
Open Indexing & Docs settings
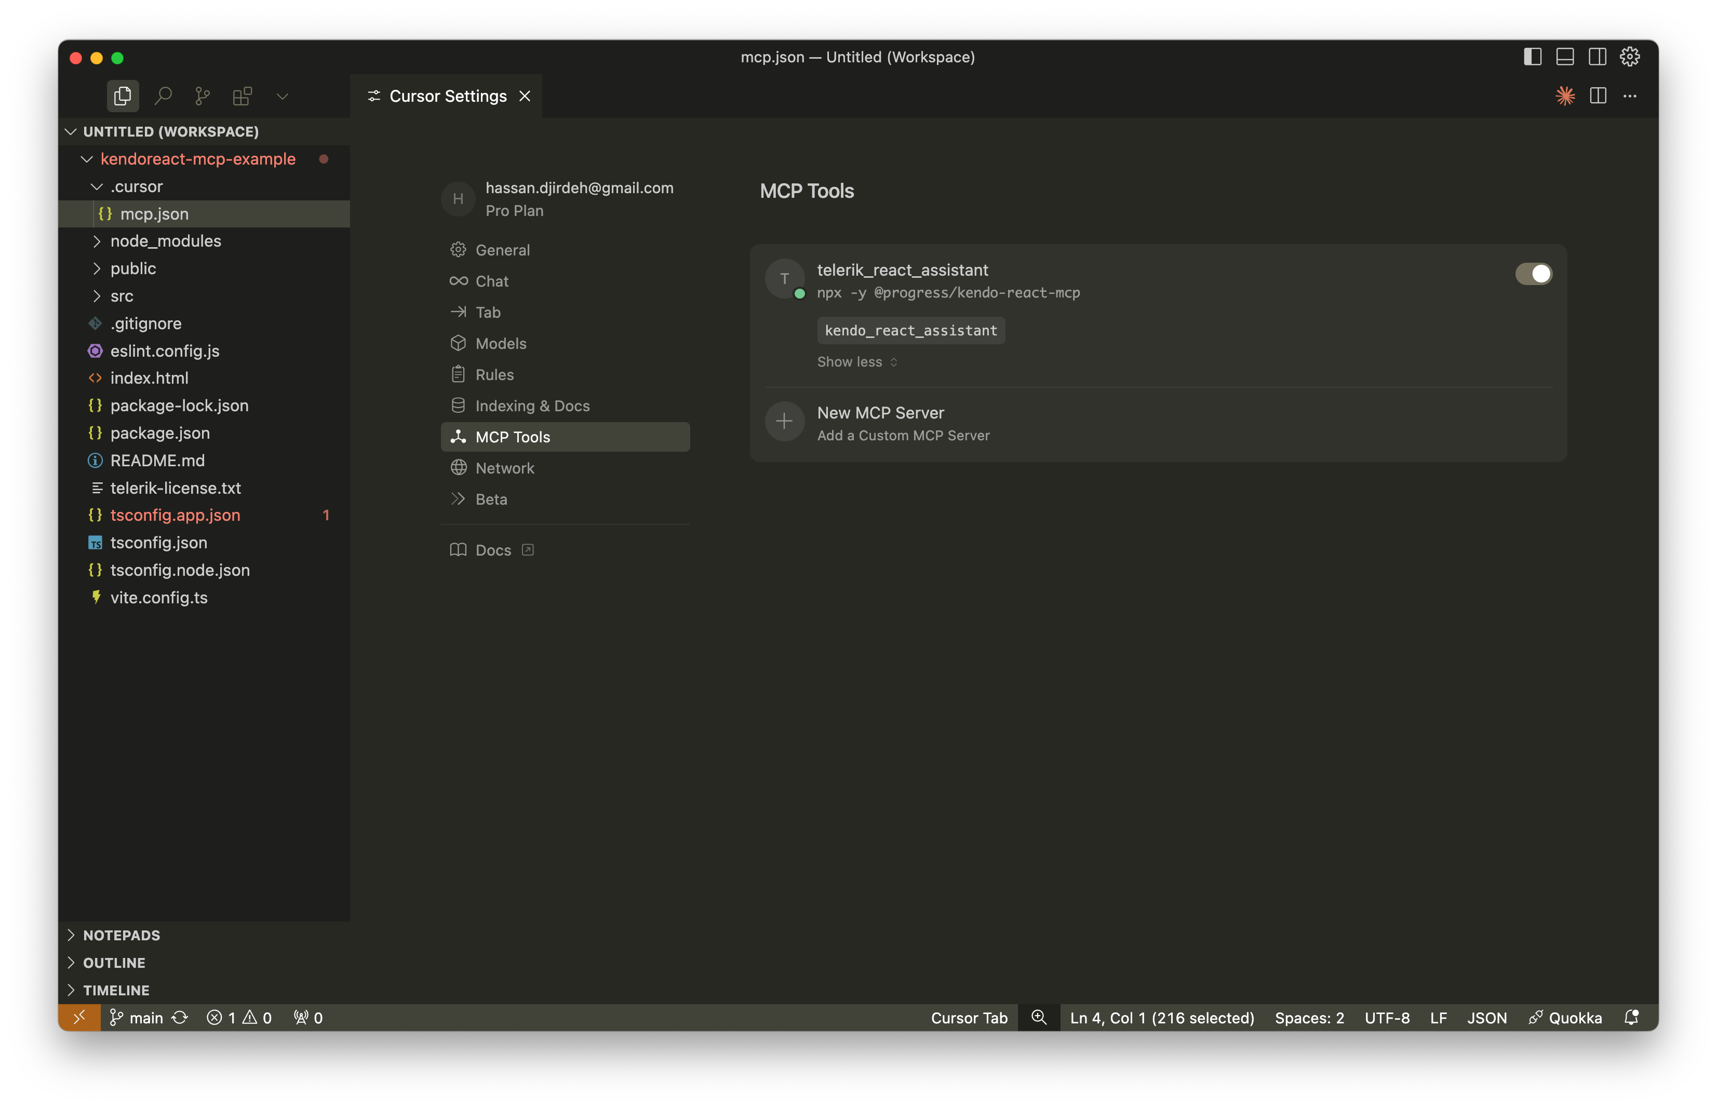tap(565, 406)
